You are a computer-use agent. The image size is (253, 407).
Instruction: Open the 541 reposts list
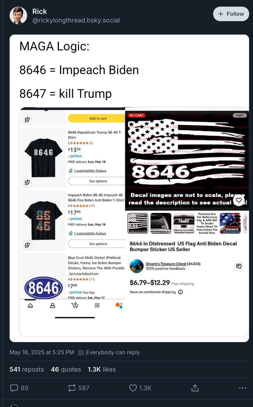click(x=27, y=369)
